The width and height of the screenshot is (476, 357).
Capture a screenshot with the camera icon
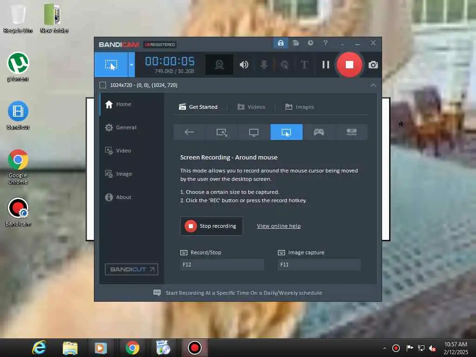(373, 65)
